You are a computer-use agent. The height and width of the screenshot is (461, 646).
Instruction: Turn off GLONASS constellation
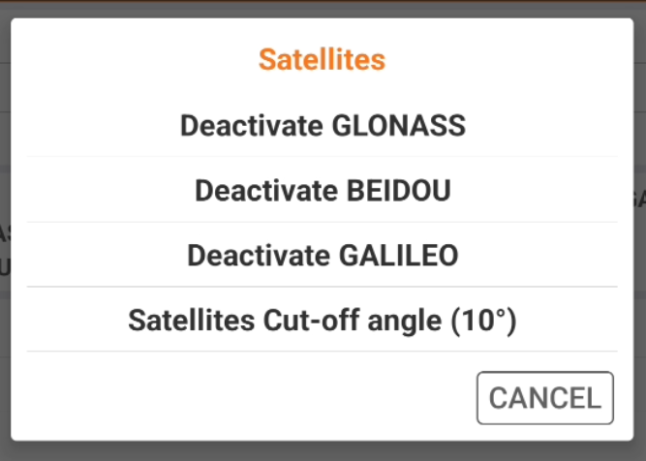click(x=323, y=126)
